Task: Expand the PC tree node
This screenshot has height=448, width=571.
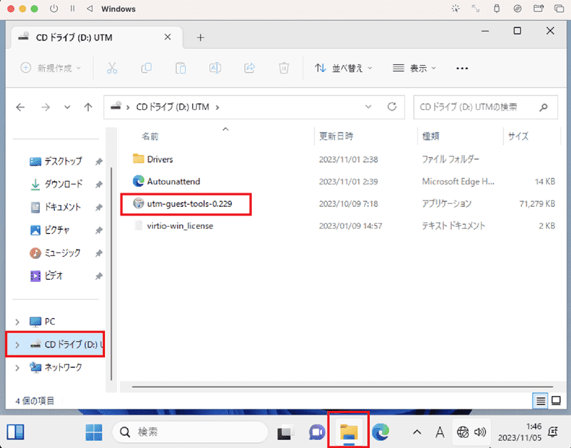Action: coord(17,322)
